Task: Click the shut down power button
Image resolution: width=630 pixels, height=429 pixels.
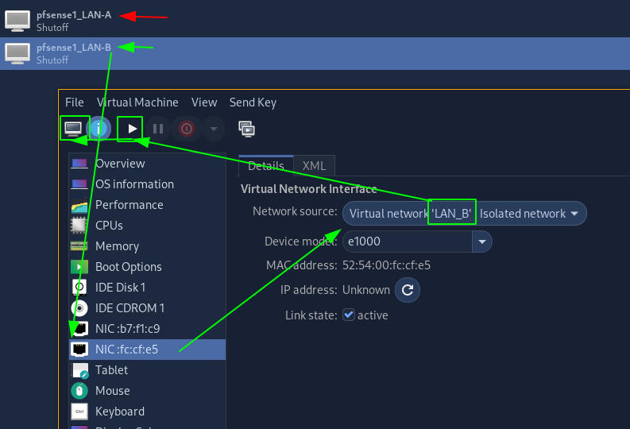Action: click(x=187, y=129)
